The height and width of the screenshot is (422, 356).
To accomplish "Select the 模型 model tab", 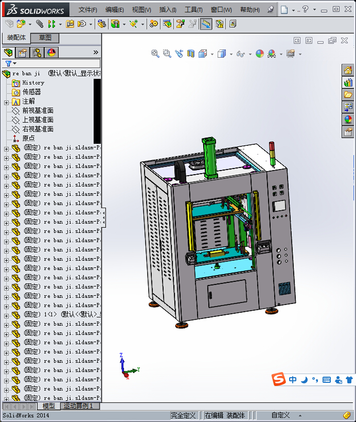I will [49, 406].
